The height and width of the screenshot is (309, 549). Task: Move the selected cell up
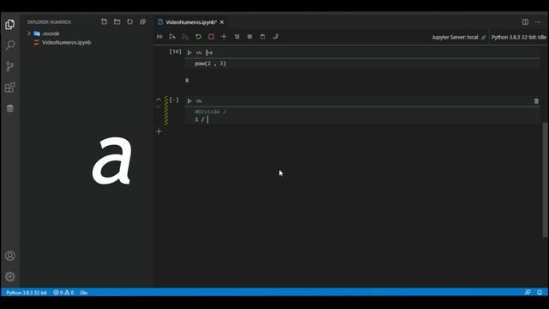159,100
